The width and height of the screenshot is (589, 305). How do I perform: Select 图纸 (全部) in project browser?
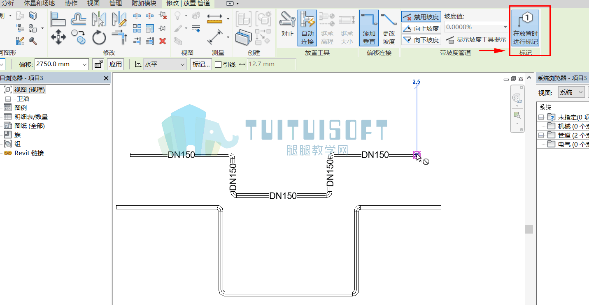pyautogui.click(x=30, y=126)
